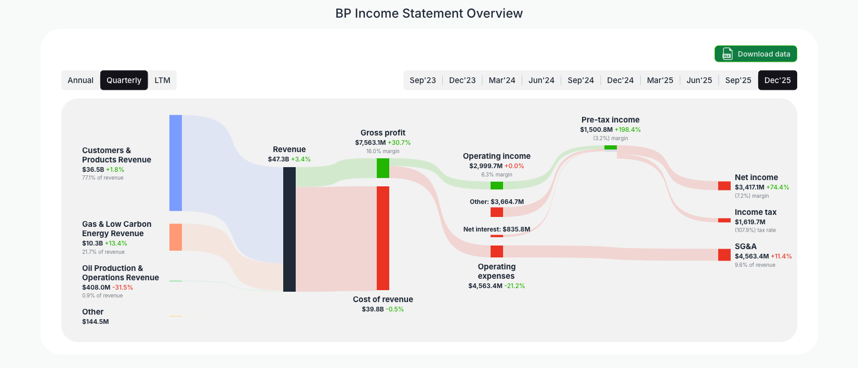Open the Dec'23 quarter tab
The width and height of the screenshot is (858, 368).
(462, 80)
